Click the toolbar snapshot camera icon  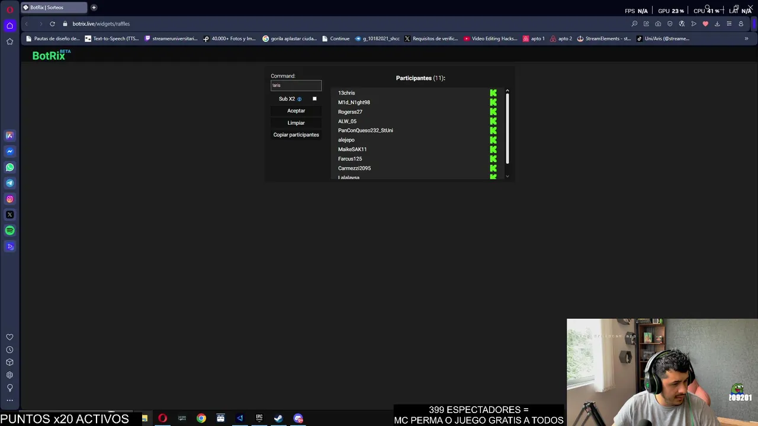coord(658,24)
